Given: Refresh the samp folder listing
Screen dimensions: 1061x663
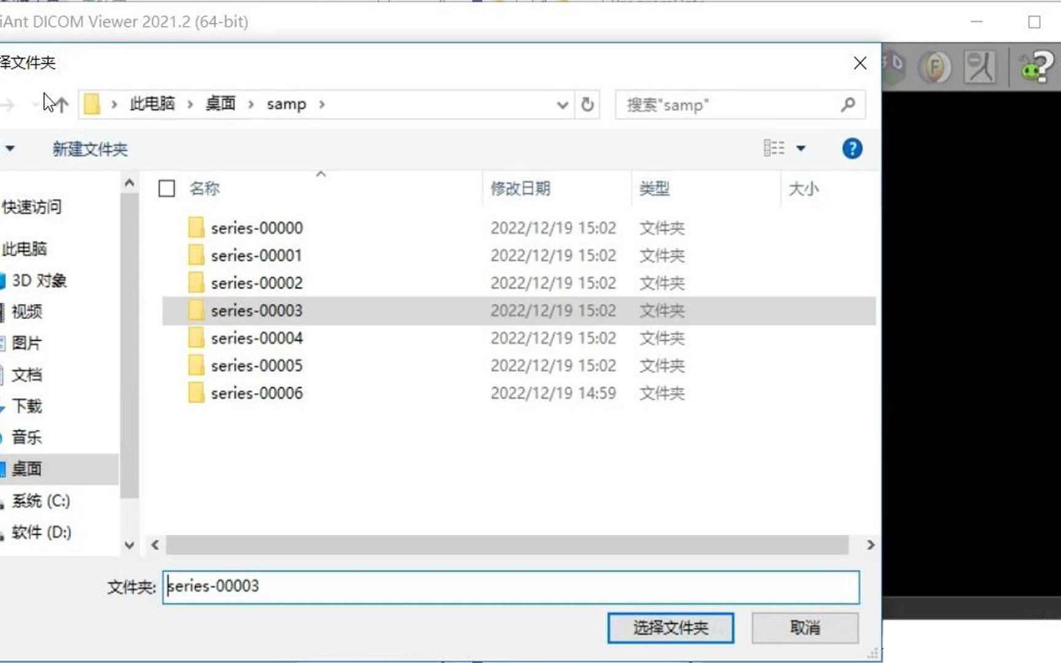Looking at the screenshot, I should pos(588,104).
